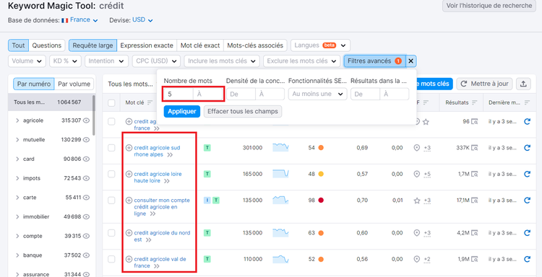Click the Appliquer button
This screenshot has height=277, width=542.
[x=182, y=111]
